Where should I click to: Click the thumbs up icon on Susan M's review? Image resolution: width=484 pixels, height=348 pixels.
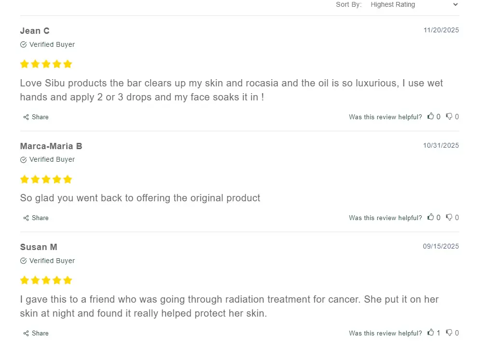click(431, 333)
